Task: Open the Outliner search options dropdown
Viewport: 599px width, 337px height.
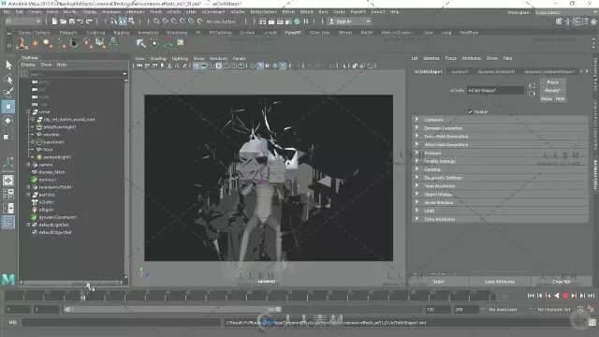Action: (124, 74)
